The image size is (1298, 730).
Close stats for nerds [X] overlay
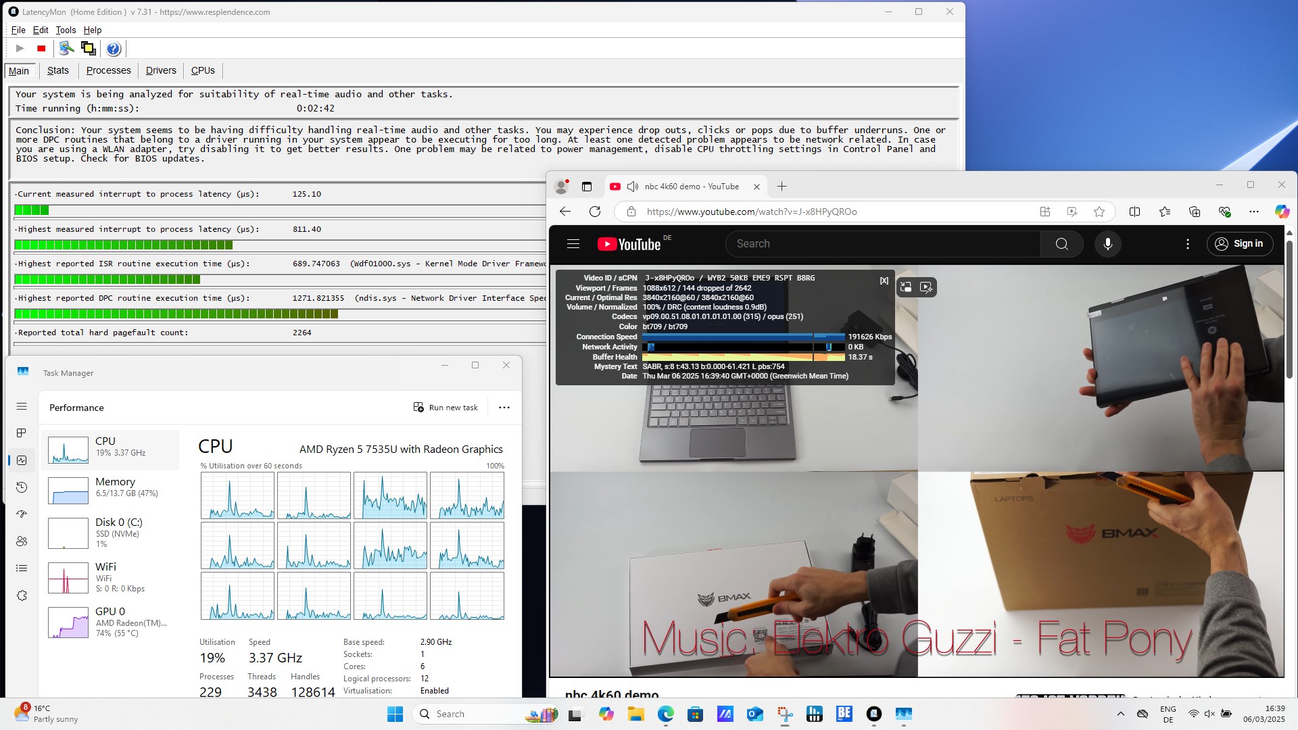[x=884, y=281]
